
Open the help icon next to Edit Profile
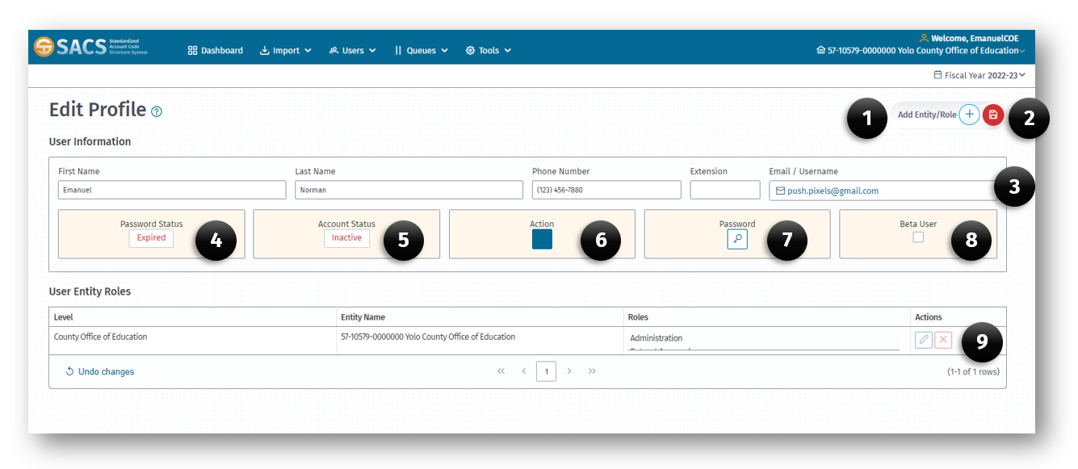point(157,111)
